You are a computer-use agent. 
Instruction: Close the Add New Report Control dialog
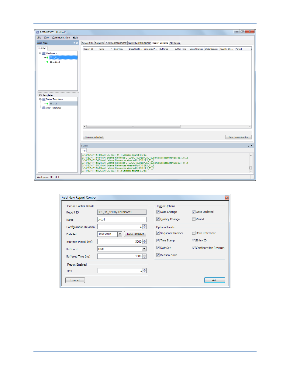tap(226, 198)
